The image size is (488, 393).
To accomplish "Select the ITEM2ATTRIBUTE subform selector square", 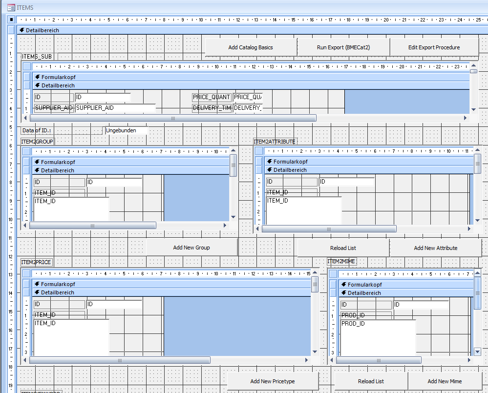I will pos(259,151).
